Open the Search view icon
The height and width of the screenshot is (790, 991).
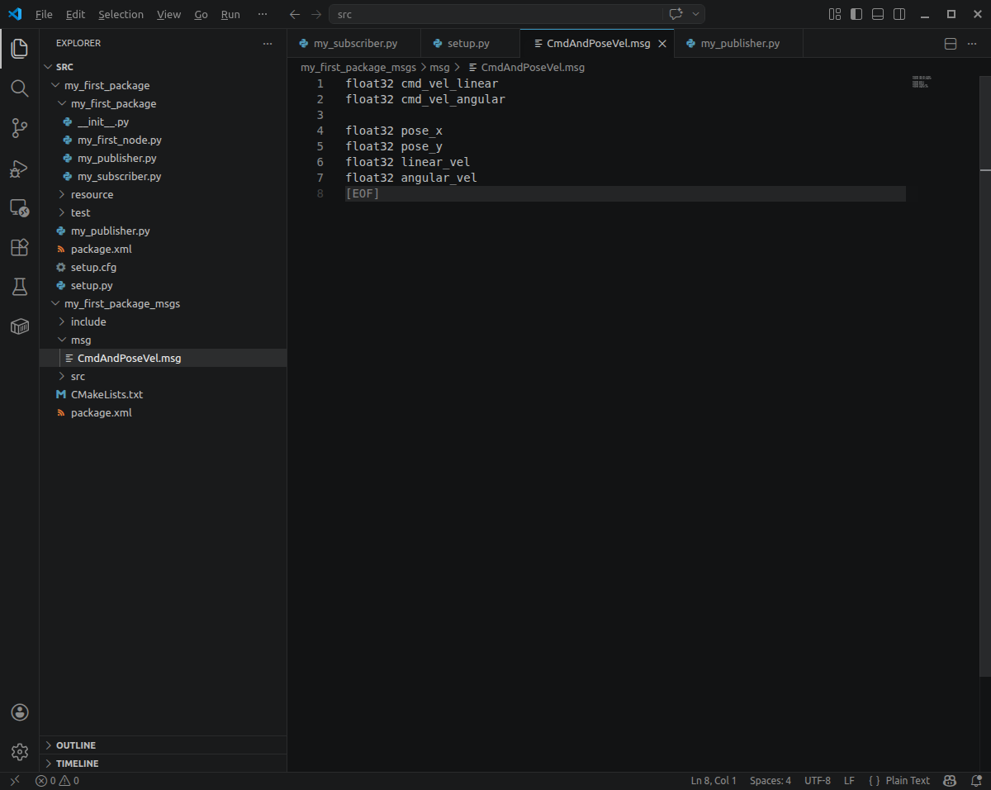tap(19, 88)
